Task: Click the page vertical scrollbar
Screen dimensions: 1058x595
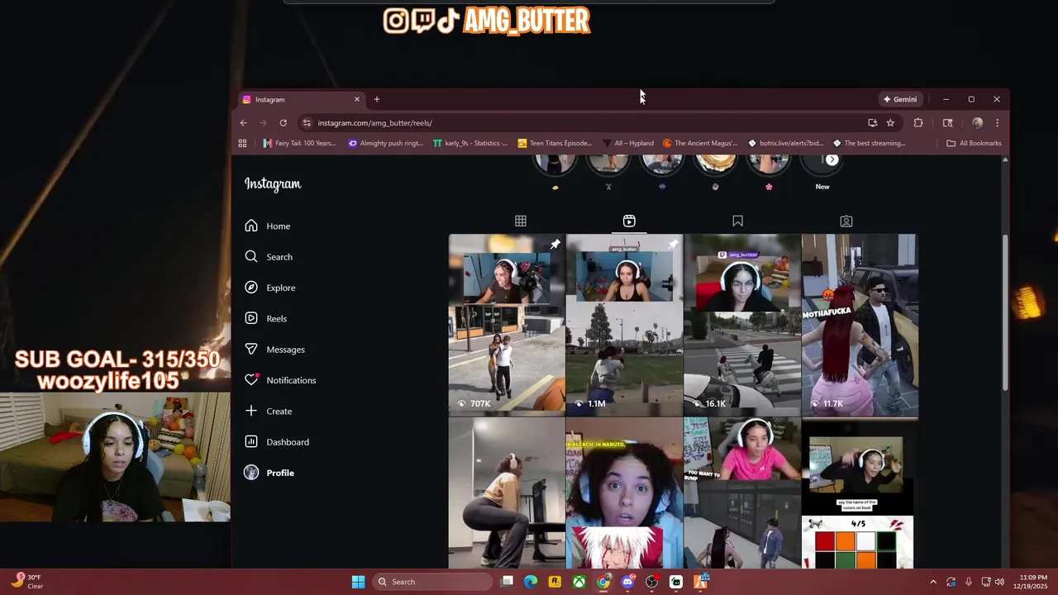Action: click(x=1005, y=314)
